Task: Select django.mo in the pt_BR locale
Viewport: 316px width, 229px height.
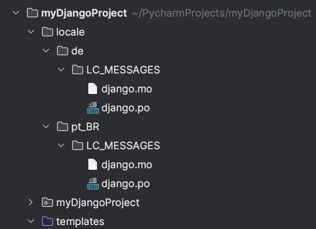Action: tap(127, 165)
